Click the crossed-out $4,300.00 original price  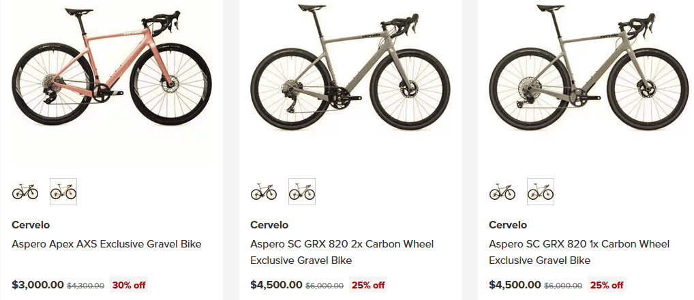click(x=85, y=286)
